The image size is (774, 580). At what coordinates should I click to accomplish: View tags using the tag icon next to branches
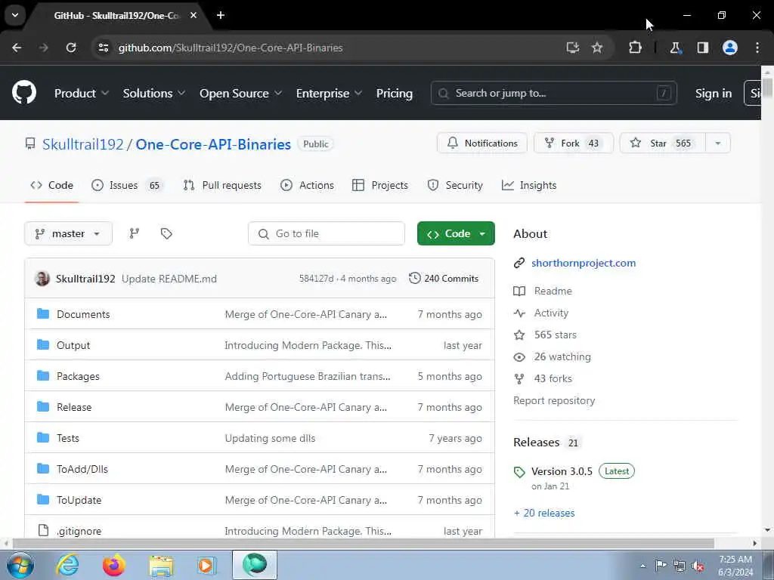[x=166, y=233]
